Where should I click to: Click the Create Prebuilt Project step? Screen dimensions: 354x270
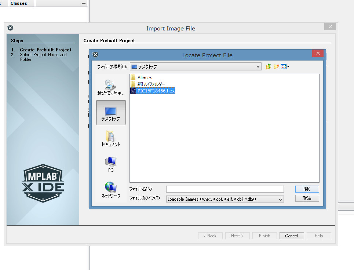[x=45, y=50]
